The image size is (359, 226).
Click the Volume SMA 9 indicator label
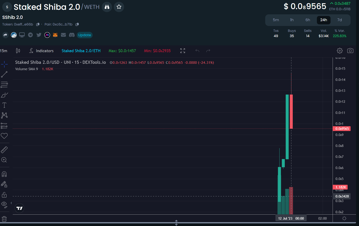(x=27, y=69)
